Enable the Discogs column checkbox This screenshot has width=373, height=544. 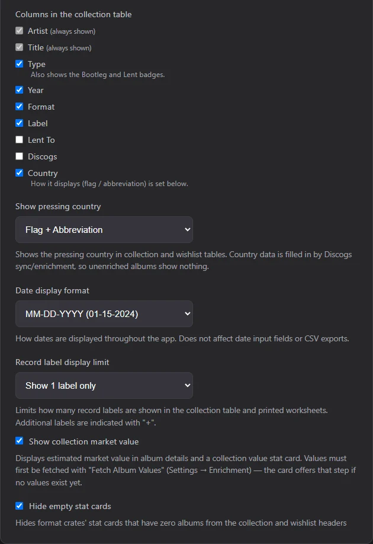tap(20, 156)
